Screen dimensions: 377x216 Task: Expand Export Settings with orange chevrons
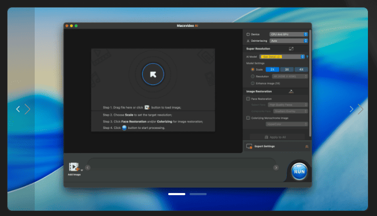click(x=307, y=146)
